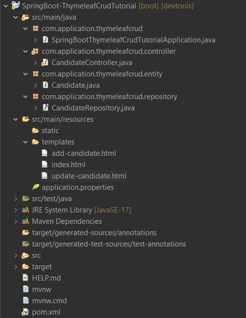Expand the src/test/java folder

16,199
